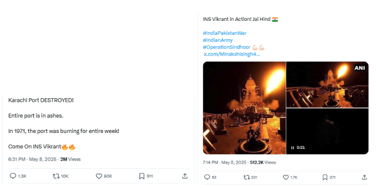The image size is (377, 188).
Task: Open the #IndiaPakistanWar hashtag
Action: coord(225,33)
